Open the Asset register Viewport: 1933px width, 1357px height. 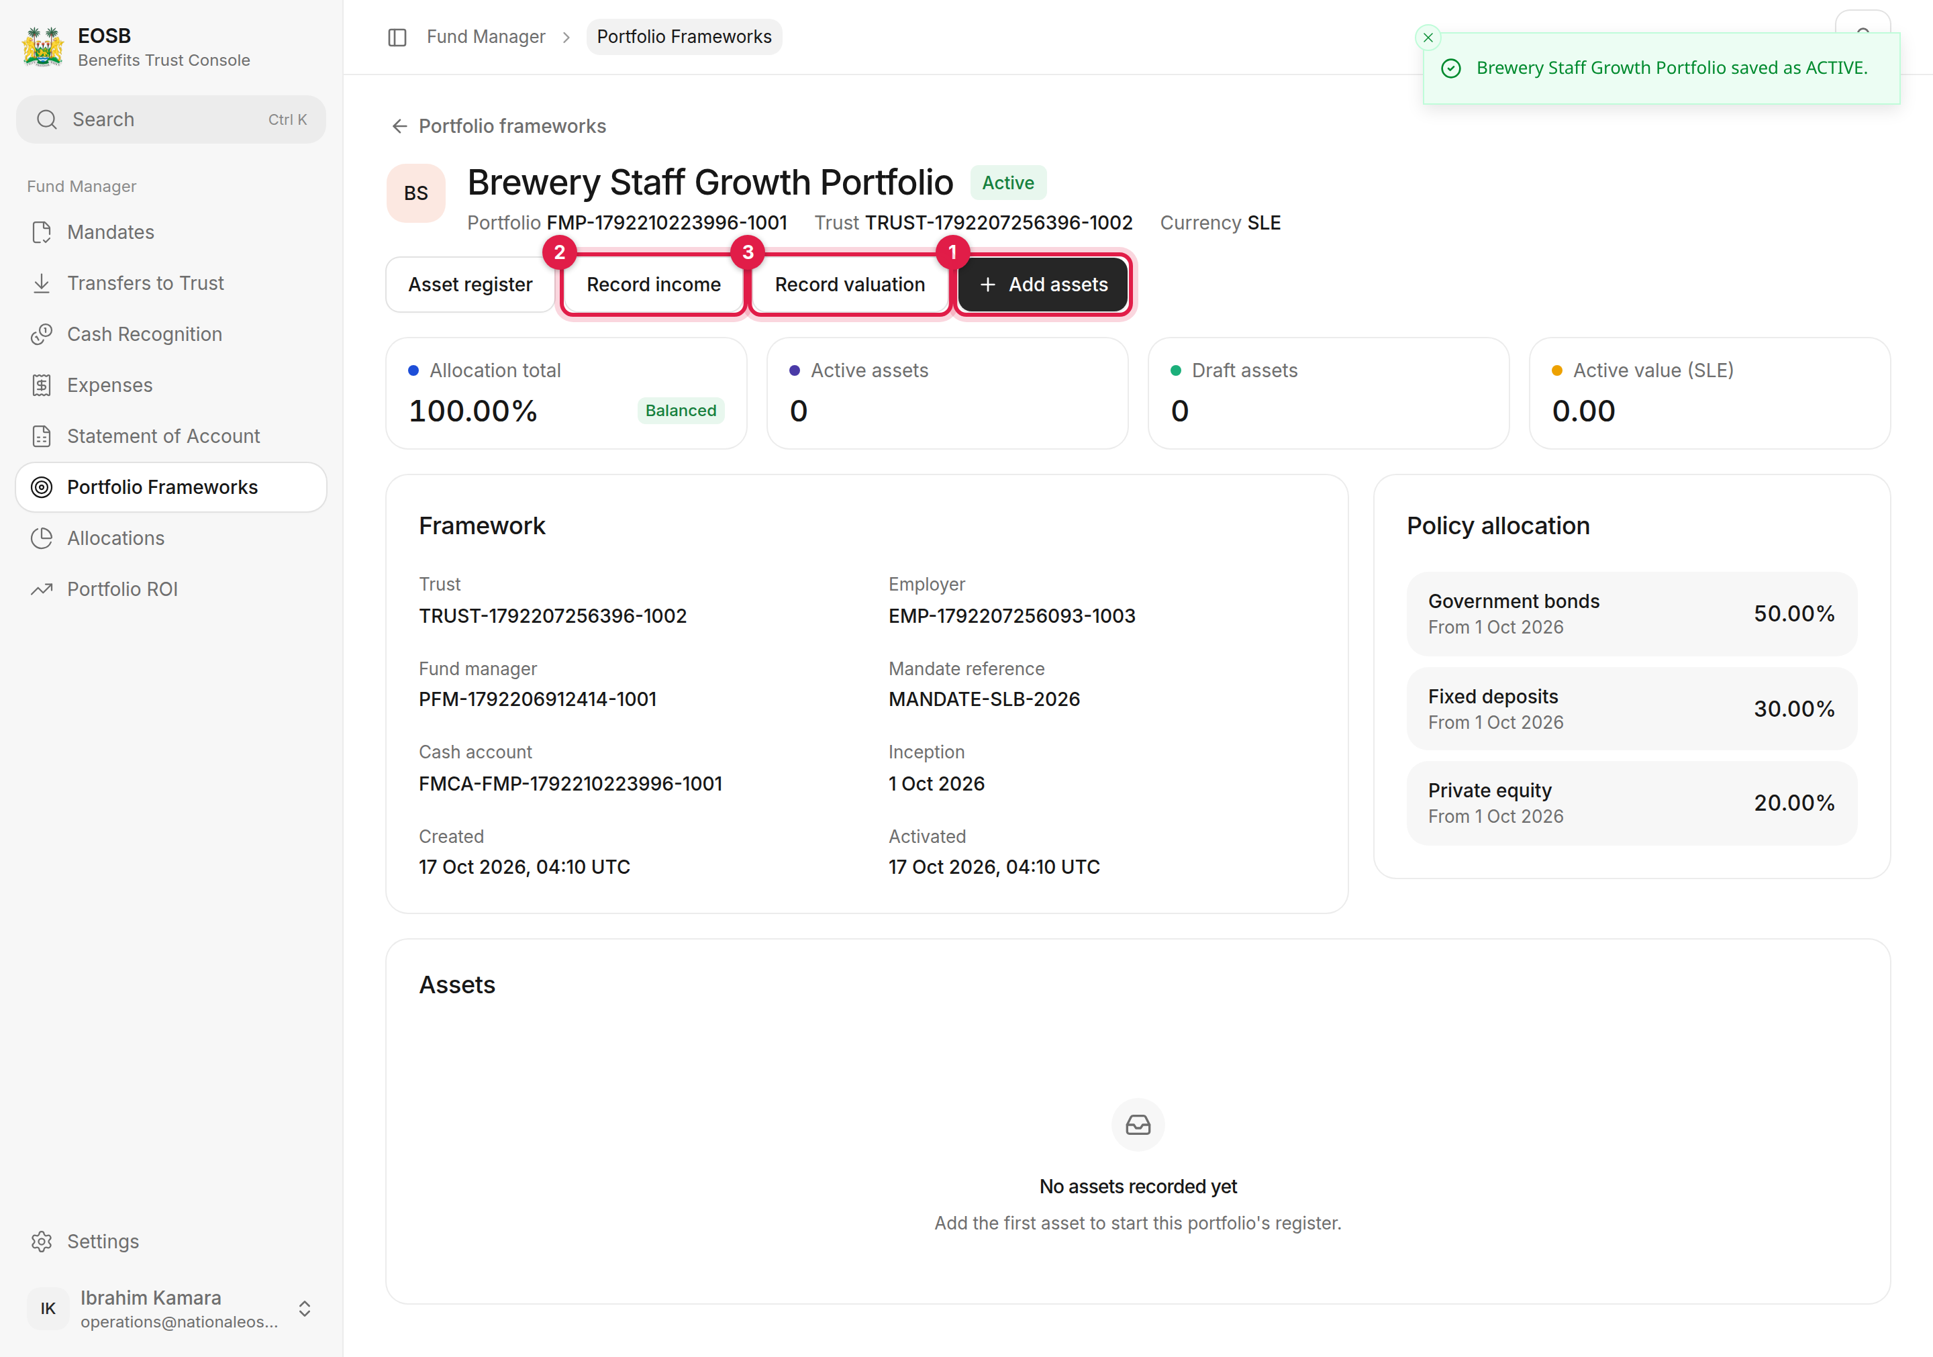click(470, 285)
